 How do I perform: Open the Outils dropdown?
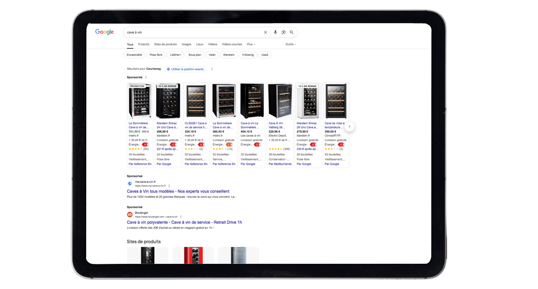tap(291, 45)
